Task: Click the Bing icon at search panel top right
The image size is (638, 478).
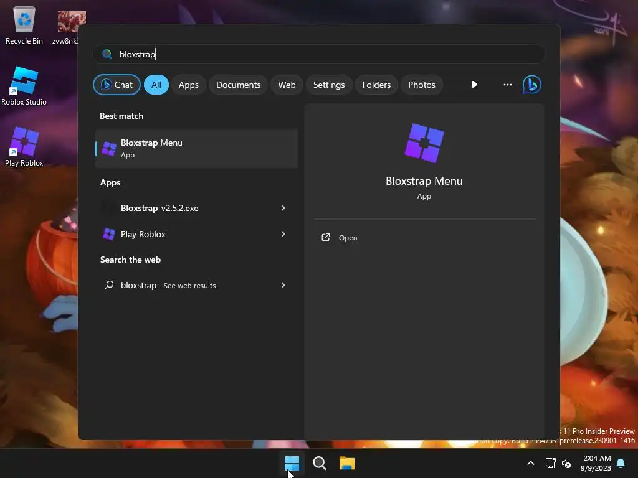Action: click(531, 85)
